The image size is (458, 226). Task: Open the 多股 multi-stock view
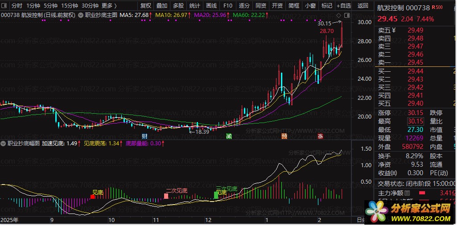tap(178, 5)
